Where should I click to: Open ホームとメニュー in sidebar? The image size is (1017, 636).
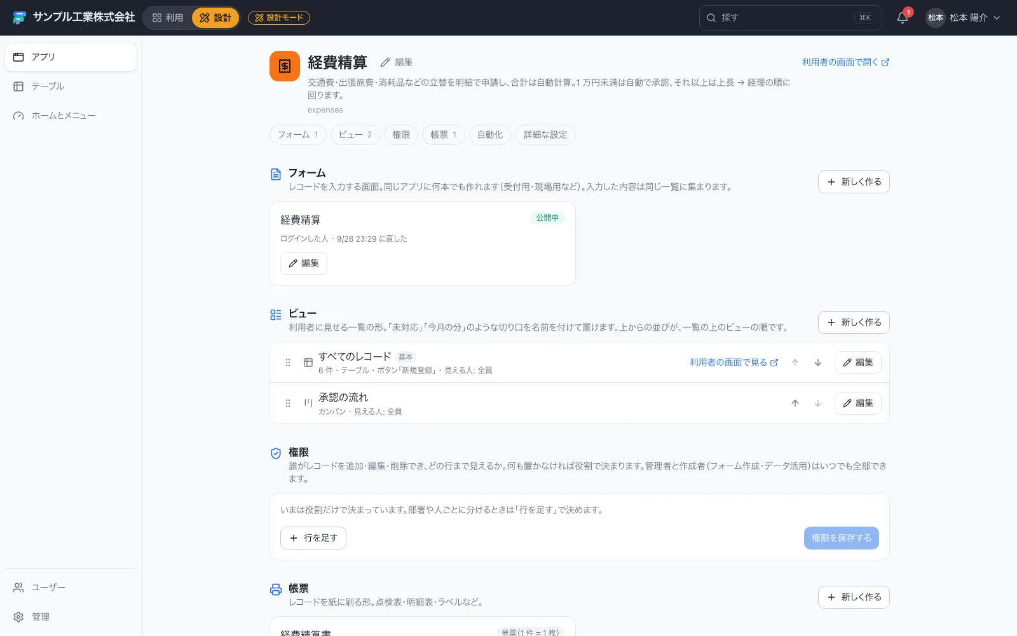tap(71, 116)
